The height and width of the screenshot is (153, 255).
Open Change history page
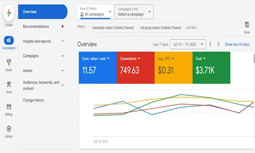[33, 100]
